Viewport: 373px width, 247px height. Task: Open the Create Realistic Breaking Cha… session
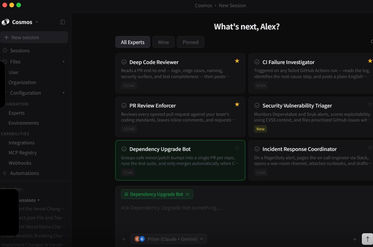point(34,236)
